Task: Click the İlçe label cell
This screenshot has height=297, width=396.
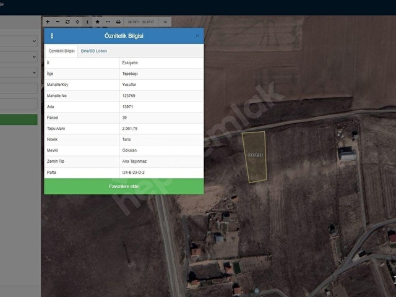Action: click(x=82, y=74)
